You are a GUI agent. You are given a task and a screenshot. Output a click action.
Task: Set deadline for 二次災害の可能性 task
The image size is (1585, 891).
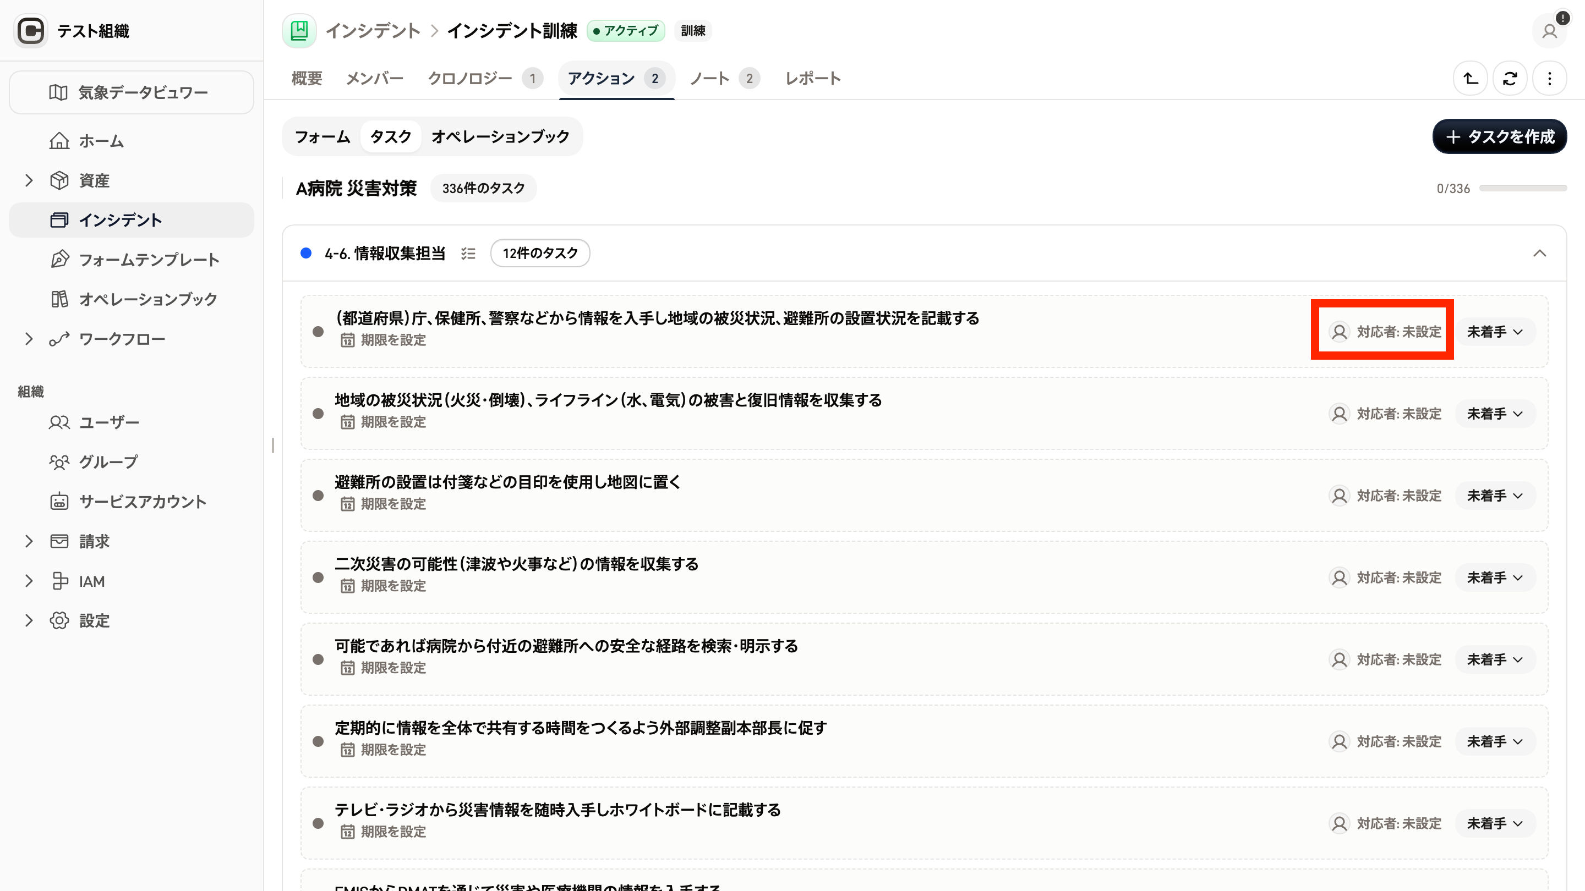(x=384, y=585)
